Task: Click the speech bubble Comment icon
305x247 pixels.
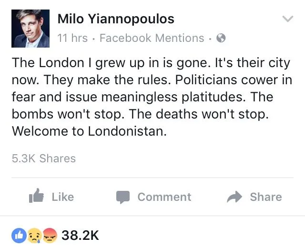Action: click(x=123, y=197)
